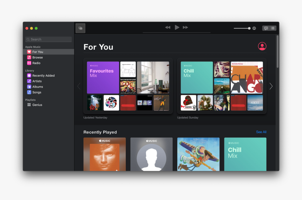Screen dimensions: 302x200
Task: Click the Updated Sunday caption
Action: (188, 118)
